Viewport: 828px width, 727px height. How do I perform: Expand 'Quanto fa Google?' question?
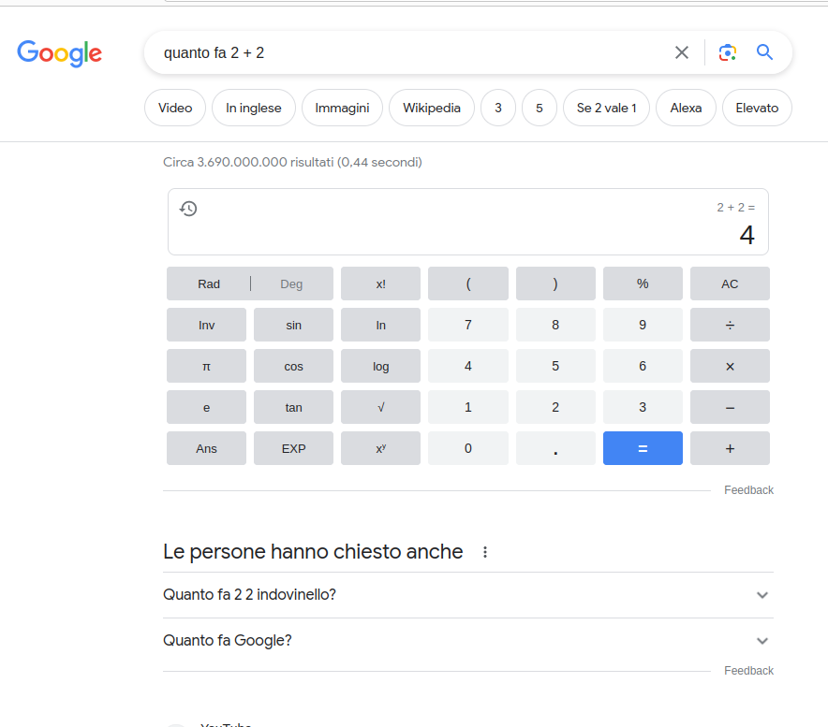click(468, 641)
